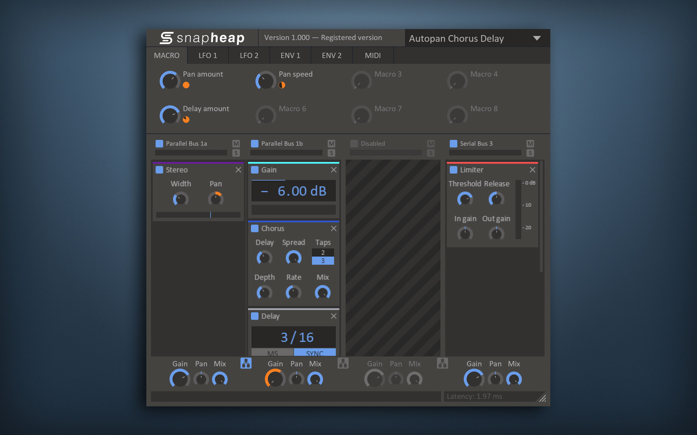Select the ENV 1 tab
The height and width of the screenshot is (435, 697).
click(x=290, y=55)
